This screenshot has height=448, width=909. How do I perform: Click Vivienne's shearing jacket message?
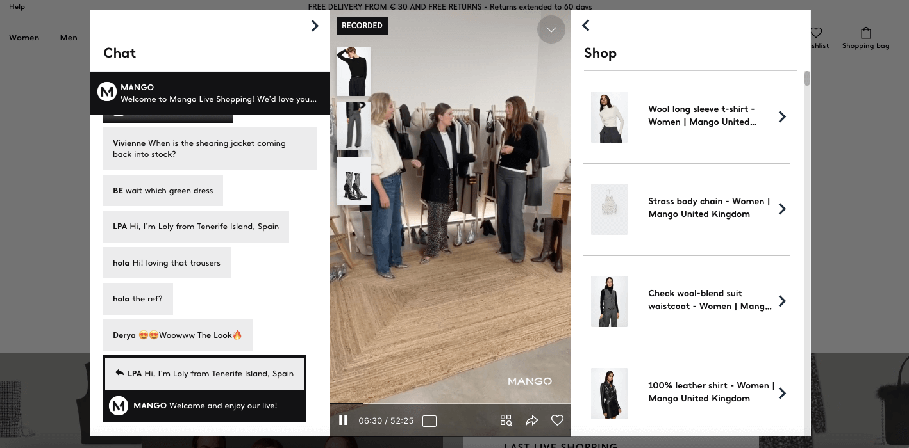[x=210, y=148]
